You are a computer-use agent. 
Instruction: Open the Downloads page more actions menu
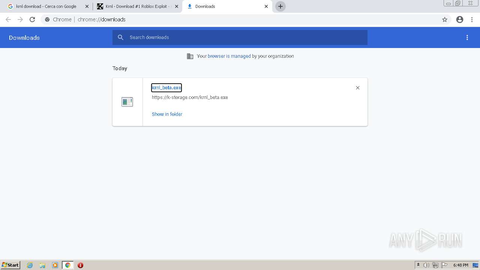click(467, 37)
